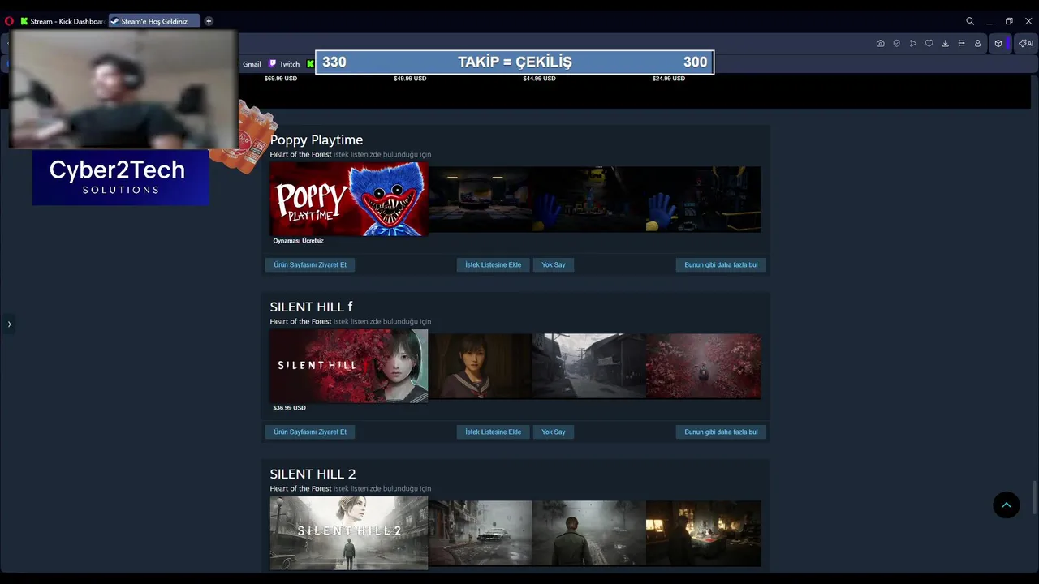Open the downloads icon

pyautogui.click(x=945, y=43)
